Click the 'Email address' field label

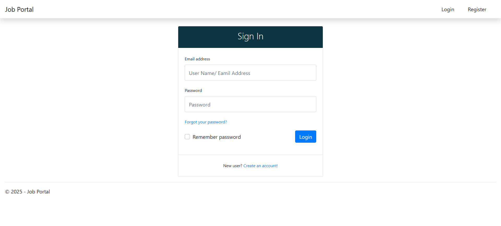point(197,59)
